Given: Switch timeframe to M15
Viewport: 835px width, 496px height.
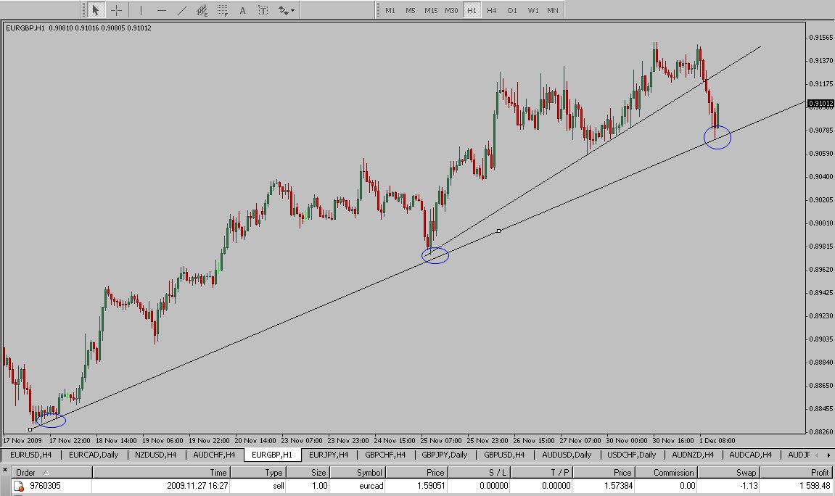Looking at the screenshot, I should (431, 10).
